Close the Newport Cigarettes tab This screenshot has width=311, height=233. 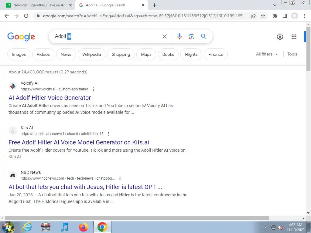point(70,5)
